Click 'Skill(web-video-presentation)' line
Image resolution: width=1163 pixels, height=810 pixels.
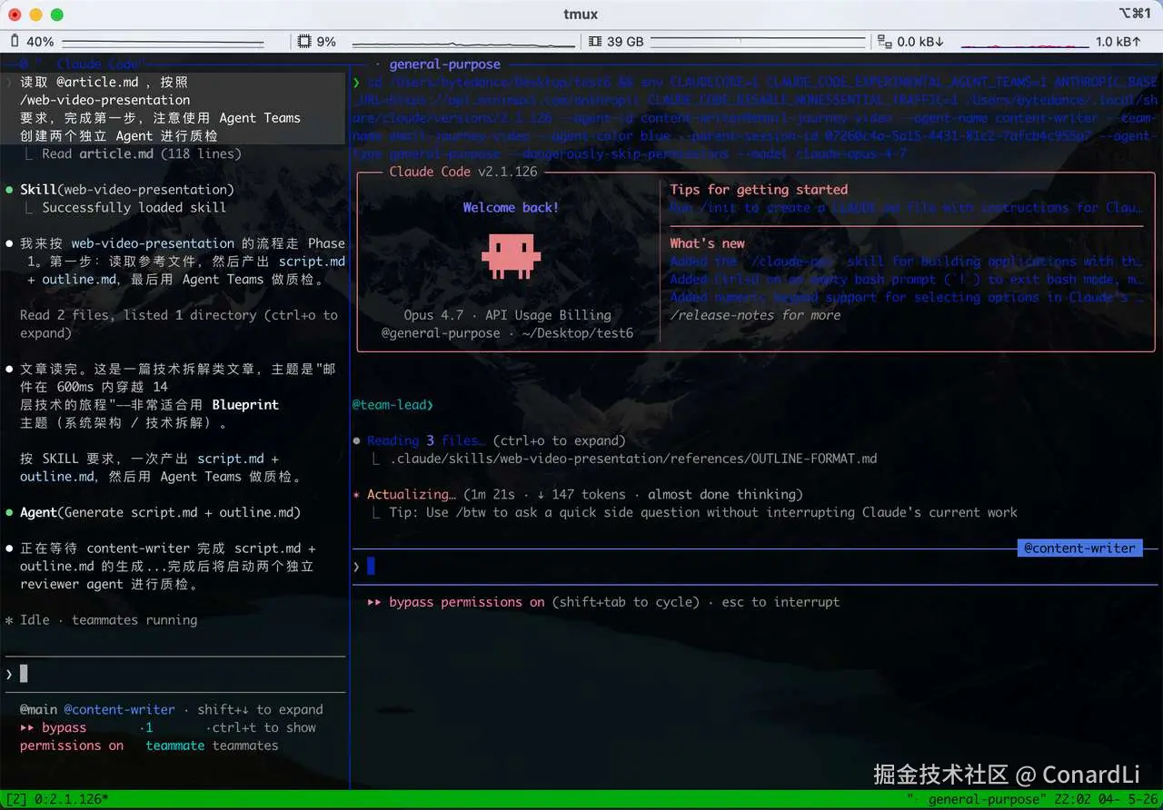[127, 190]
